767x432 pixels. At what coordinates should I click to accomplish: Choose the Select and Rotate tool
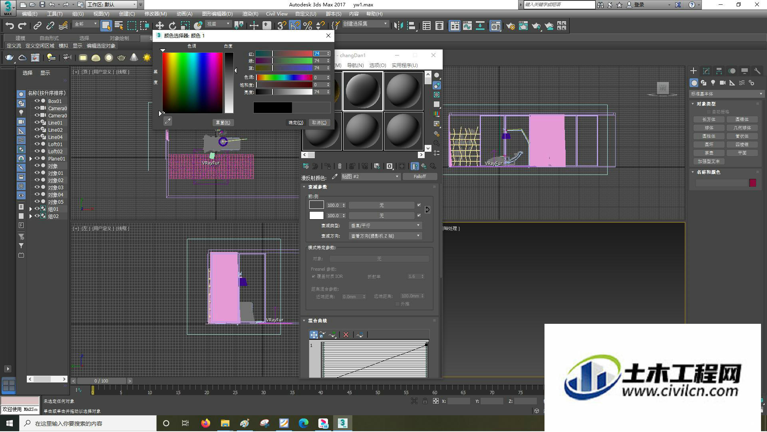(x=172, y=26)
